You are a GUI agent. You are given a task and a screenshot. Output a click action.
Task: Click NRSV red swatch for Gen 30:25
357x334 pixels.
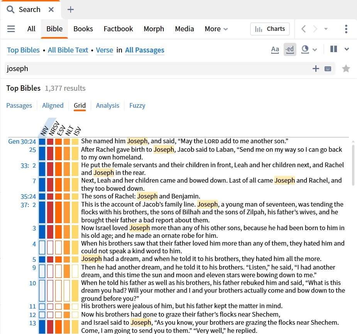(50, 153)
